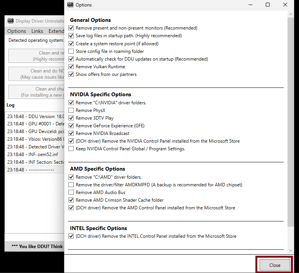Click the 'NVIDIA Specific Options' heading
The width and height of the screenshot is (299, 273).
[101, 94]
